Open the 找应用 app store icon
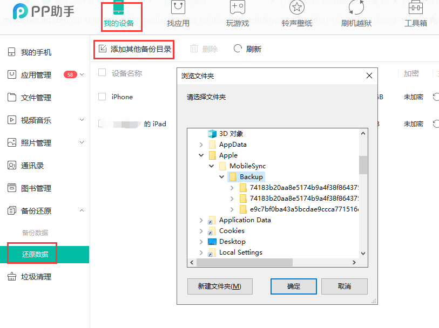 (178, 8)
